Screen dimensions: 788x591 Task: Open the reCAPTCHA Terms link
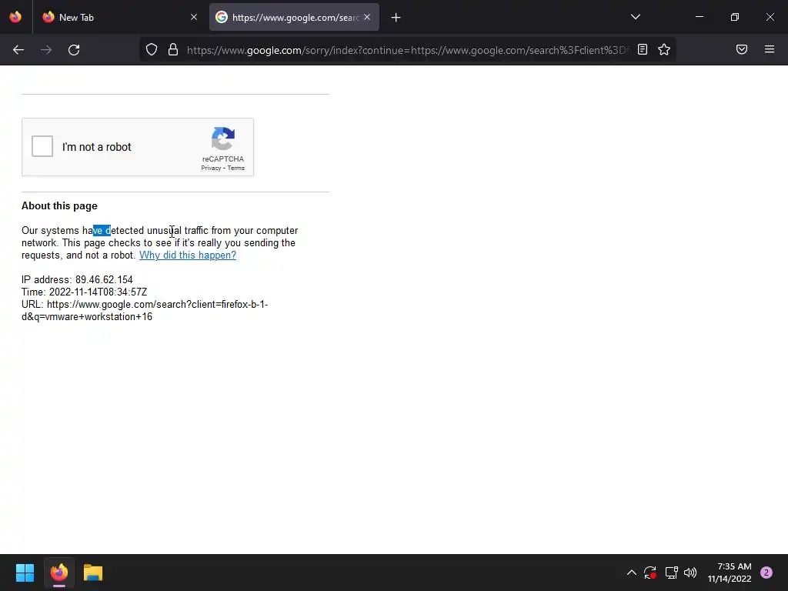tap(235, 169)
